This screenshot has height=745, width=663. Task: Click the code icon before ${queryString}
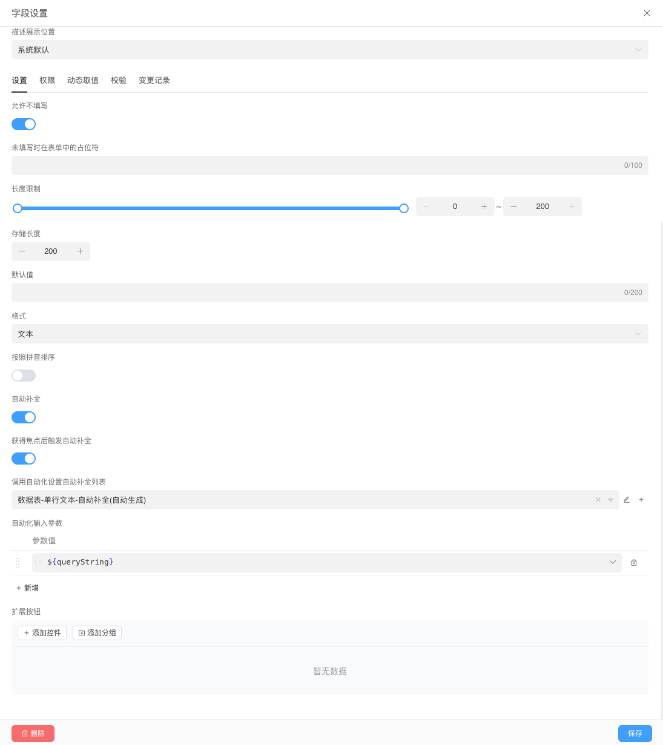38,562
